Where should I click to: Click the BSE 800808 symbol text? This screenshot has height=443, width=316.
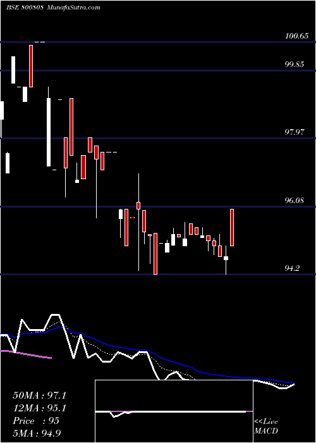coord(25,8)
